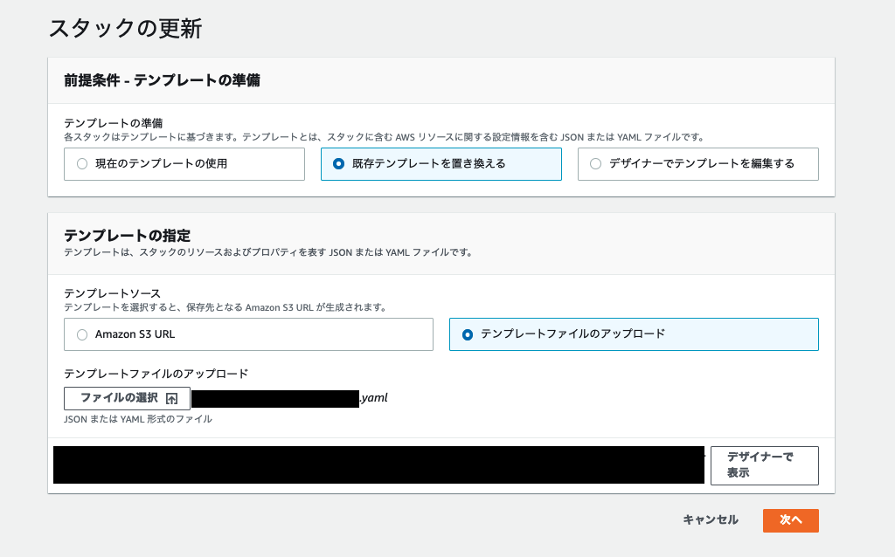The height and width of the screenshot is (557, 895).
Task: Select デザイナーでテンプレートを編集する radio option
Action: (697, 164)
